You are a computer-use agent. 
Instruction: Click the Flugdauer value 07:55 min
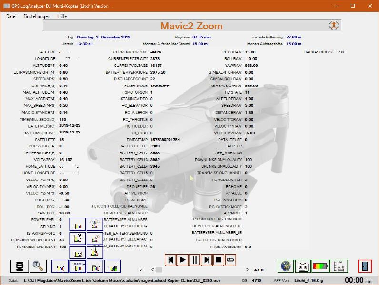(x=201, y=37)
